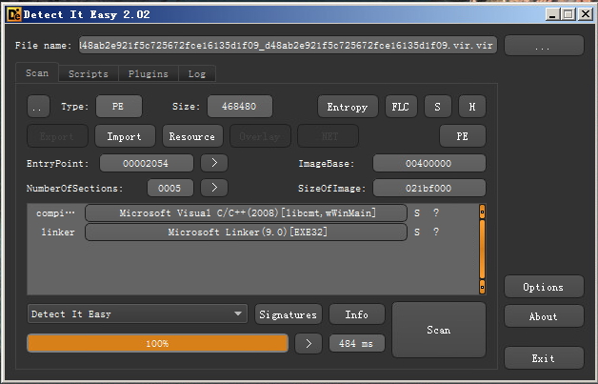Open the Resource viewer
Viewport: 598px width, 384px height.
[x=192, y=136]
